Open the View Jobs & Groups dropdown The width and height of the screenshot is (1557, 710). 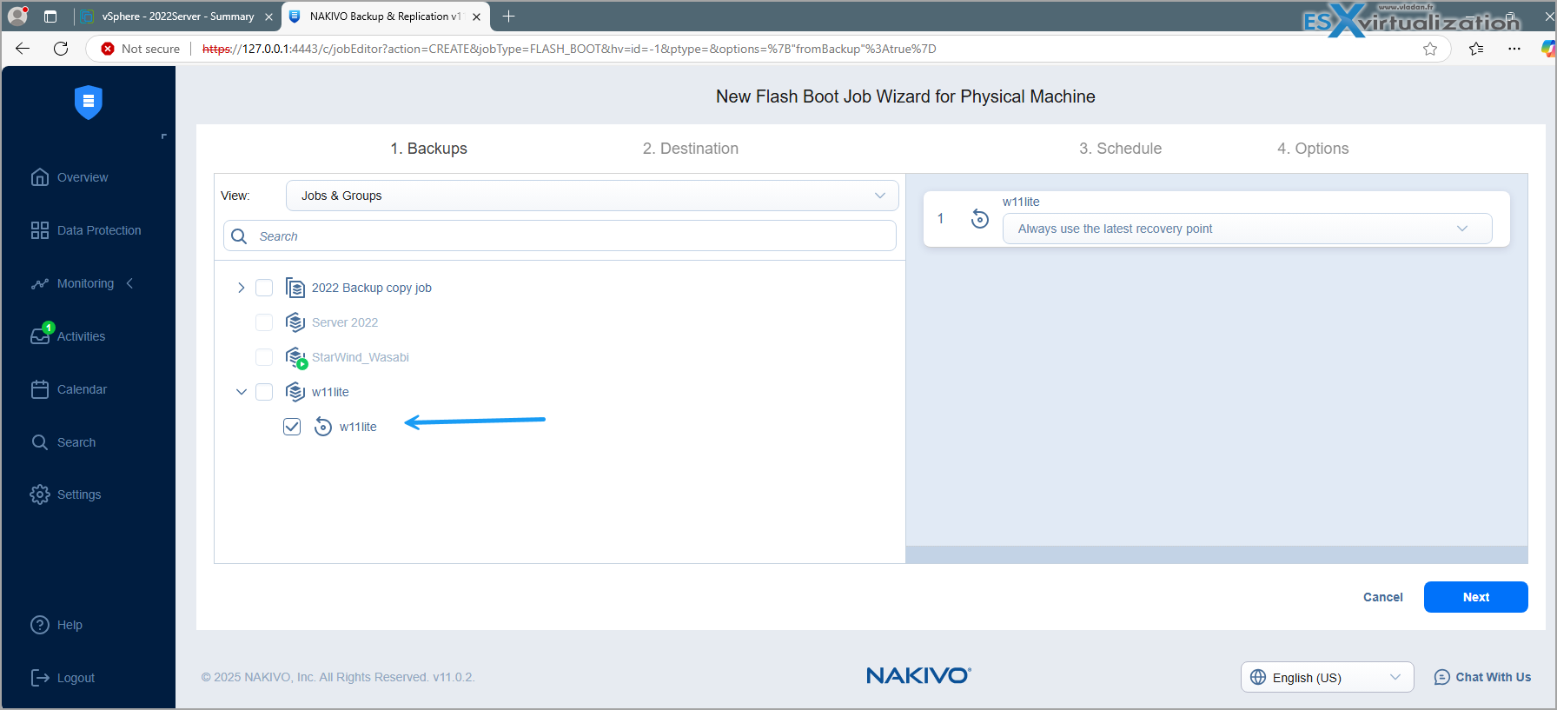592,196
